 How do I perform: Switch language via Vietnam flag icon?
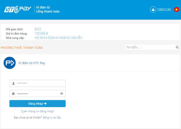[x=177, y=9]
